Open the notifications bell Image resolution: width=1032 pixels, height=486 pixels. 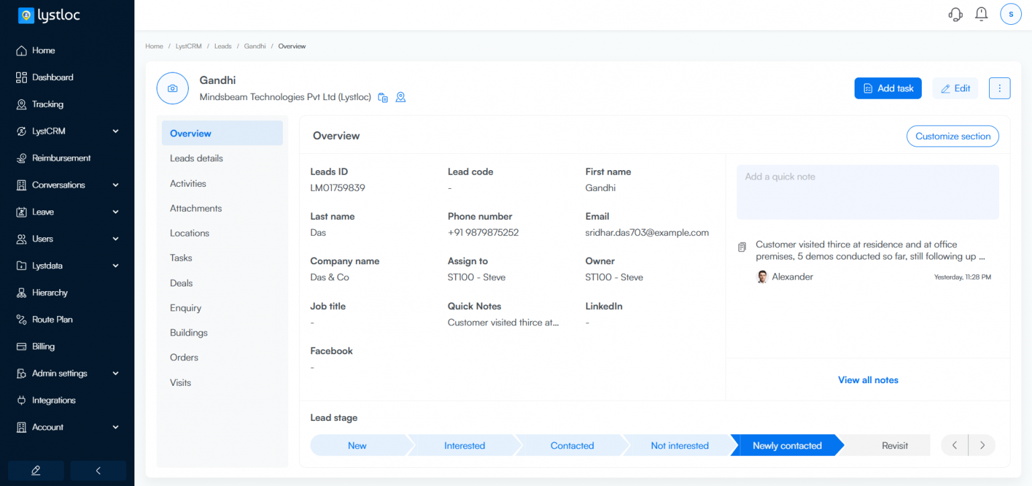click(x=982, y=14)
